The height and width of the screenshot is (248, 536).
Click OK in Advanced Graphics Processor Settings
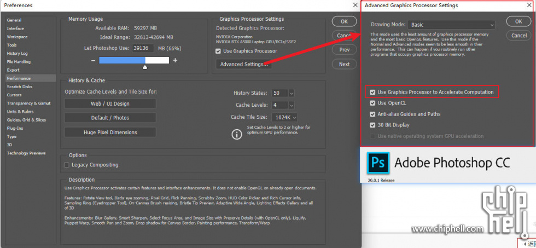(518, 21)
